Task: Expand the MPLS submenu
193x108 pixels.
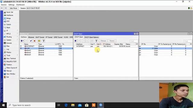Action: [x=11, y=34]
